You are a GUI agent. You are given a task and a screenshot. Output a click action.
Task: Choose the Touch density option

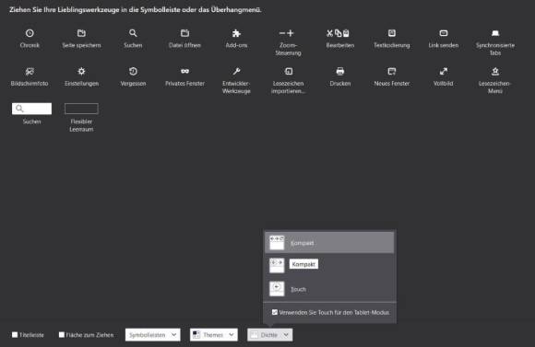[329, 289]
